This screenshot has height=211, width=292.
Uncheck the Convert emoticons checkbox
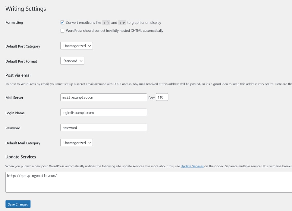(62, 23)
